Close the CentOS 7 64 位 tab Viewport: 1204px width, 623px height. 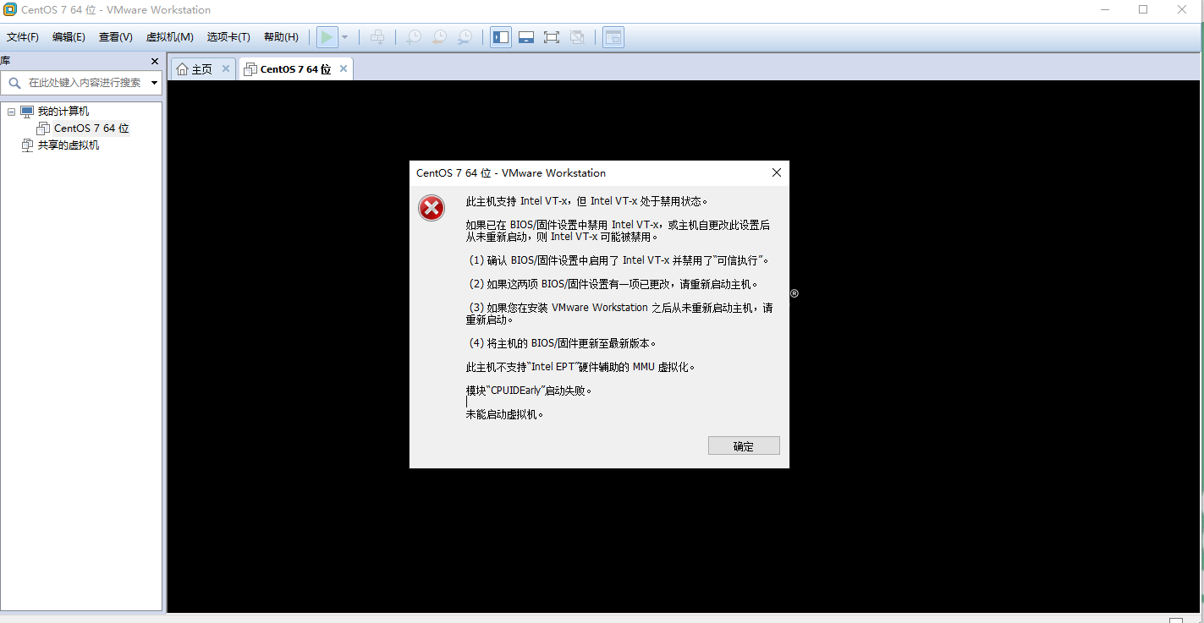(344, 68)
